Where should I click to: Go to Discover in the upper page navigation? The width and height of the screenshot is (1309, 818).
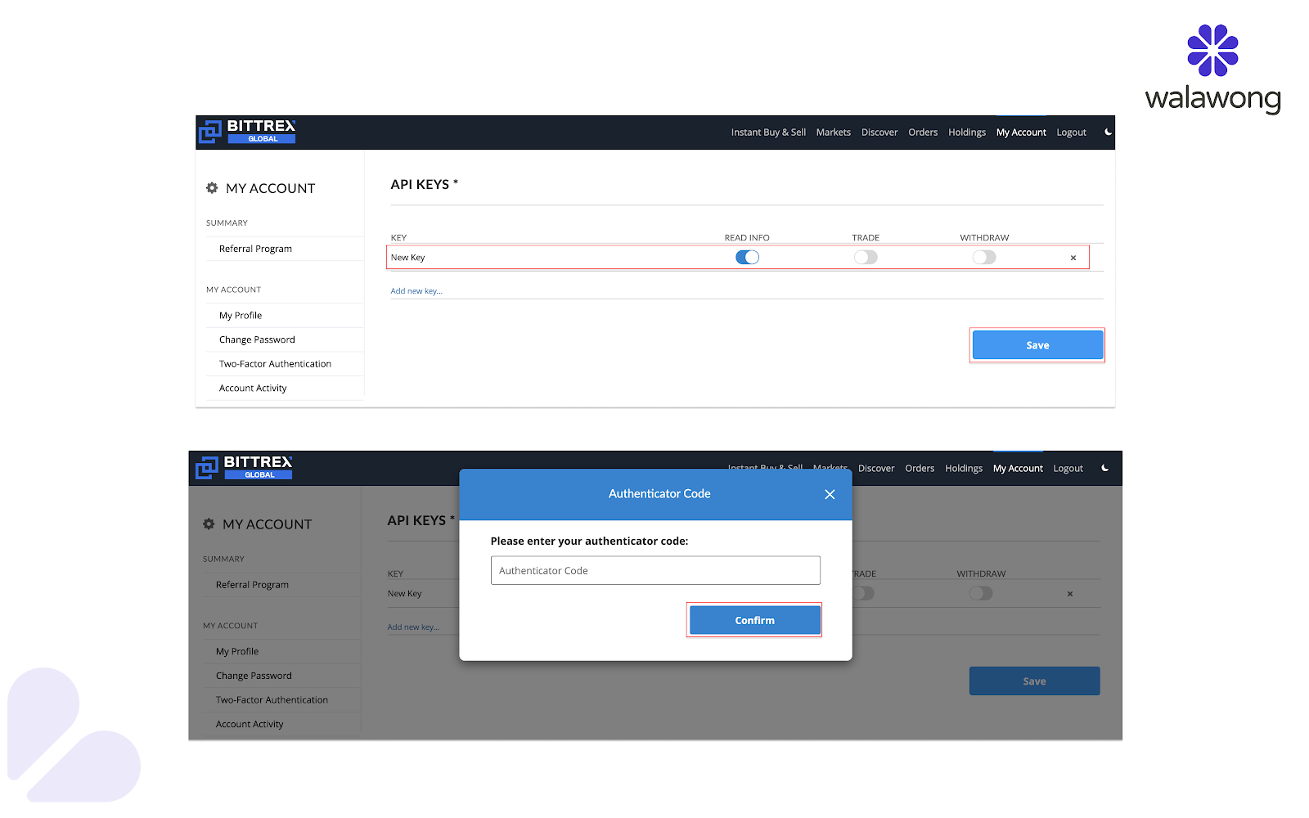pos(879,133)
